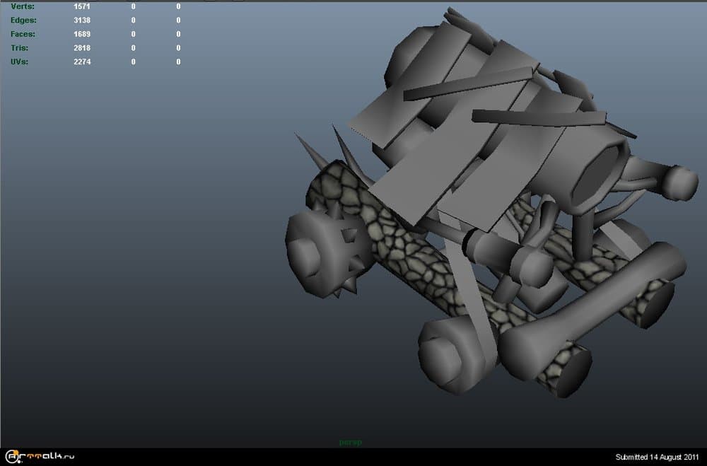Click the Verts HUD counter label

pyautogui.click(x=23, y=6)
